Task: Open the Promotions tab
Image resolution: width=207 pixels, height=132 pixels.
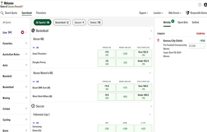Action: (41, 13)
